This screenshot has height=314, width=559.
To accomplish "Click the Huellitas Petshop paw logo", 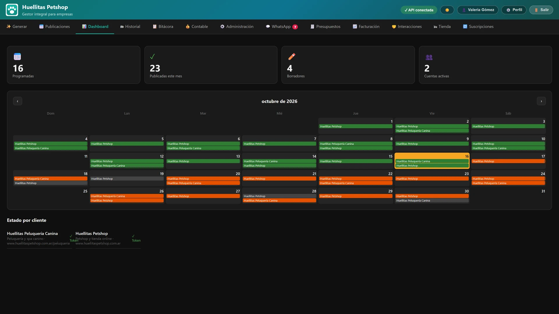I will pos(12,10).
